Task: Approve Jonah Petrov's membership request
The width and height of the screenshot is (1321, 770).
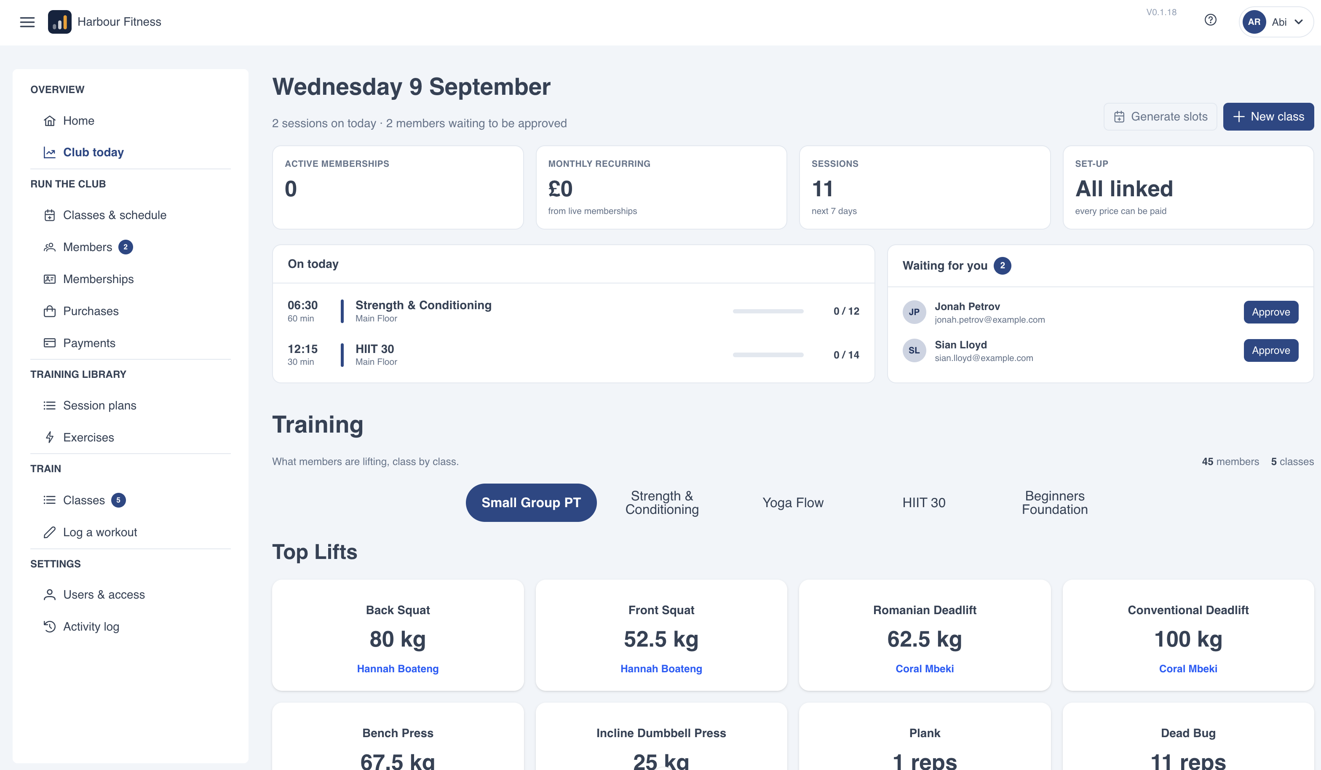Action: pyautogui.click(x=1271, y=313)
